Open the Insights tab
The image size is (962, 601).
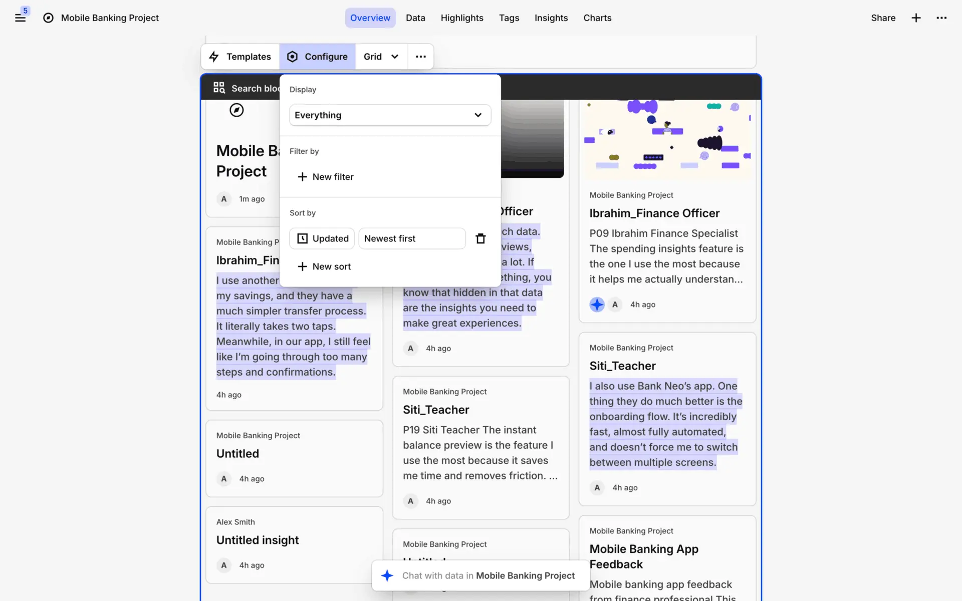pyautogui.click(x=551, y=18)
